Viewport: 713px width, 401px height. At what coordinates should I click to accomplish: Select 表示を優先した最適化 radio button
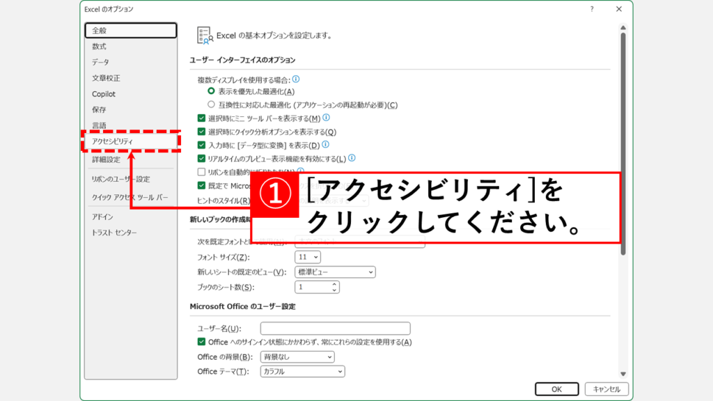tap(212, 91)
